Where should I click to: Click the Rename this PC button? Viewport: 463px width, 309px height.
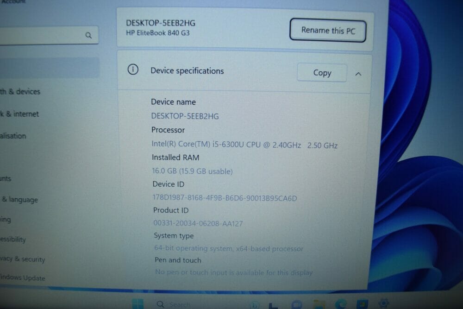point(328,31)
